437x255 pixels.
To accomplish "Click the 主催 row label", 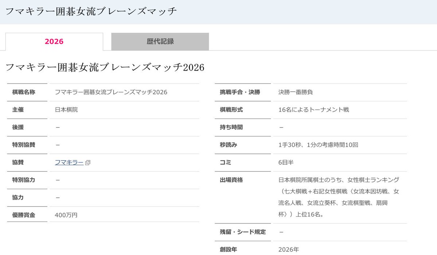I will point(18,109).
